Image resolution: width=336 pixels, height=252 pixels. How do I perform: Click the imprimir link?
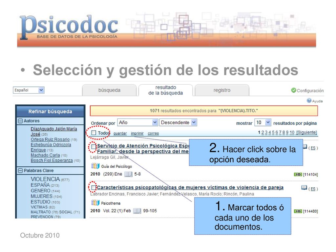(x=137, y=133)
